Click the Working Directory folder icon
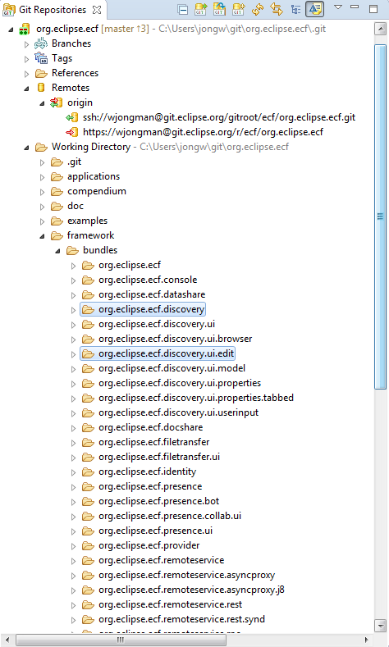Image resolution: width=389 pixels, height=647 pixels. [41, 147]
